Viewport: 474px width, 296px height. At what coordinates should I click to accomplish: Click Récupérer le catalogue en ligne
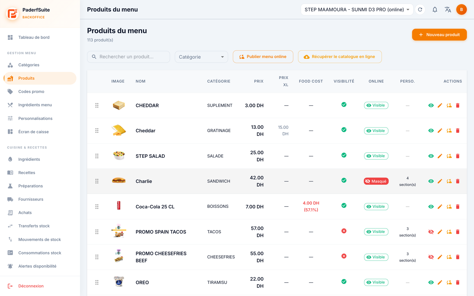click(340, 57)
